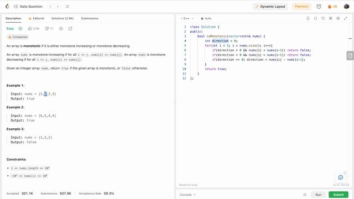Click the editor scrollbar minimap marker
The image size is (354, 199).
[350, 39]
